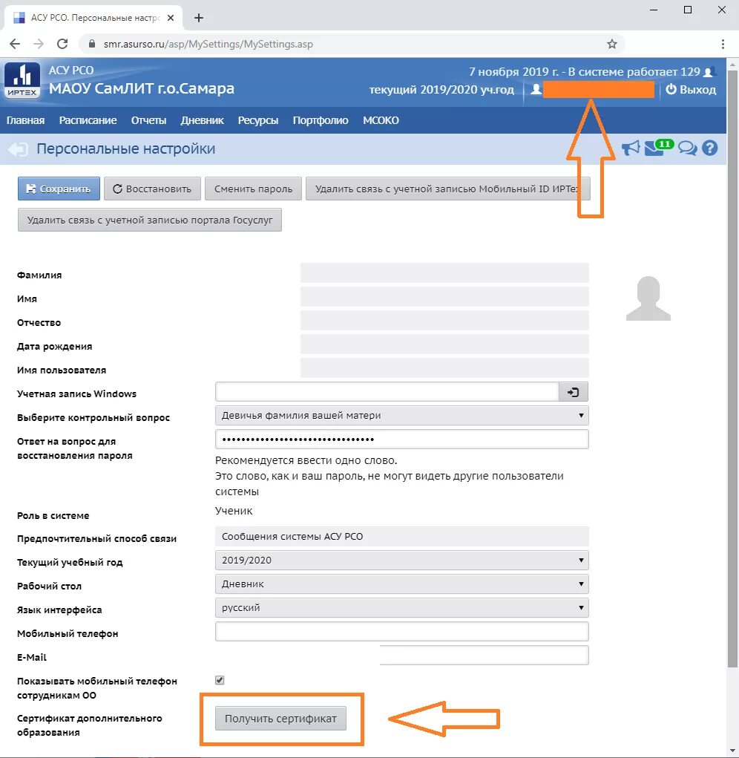
Task: Minimize the browser window
Action: pos(653,10)
